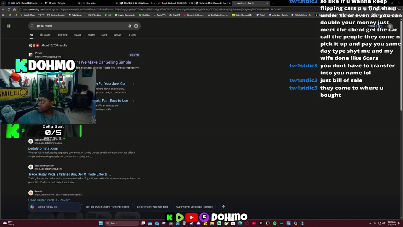Image resolution: width=403 pixels, height=227 pixels.
Task: Open the Apple TV+ bookmark
Action: point(159,15)
